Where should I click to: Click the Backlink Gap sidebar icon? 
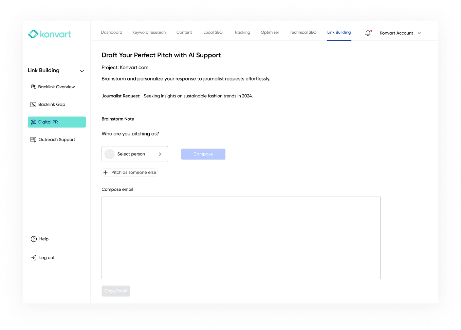[x=33, y=105]
